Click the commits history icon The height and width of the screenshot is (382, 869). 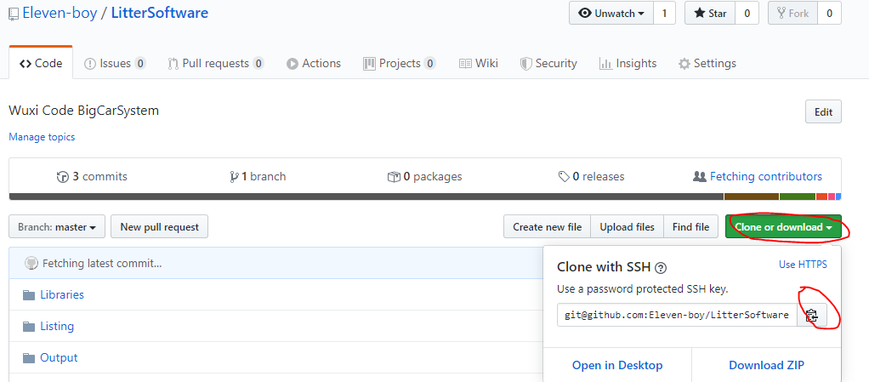point(62,177)
